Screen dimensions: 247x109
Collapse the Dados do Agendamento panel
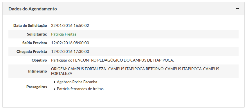click(x=237, y=8)
